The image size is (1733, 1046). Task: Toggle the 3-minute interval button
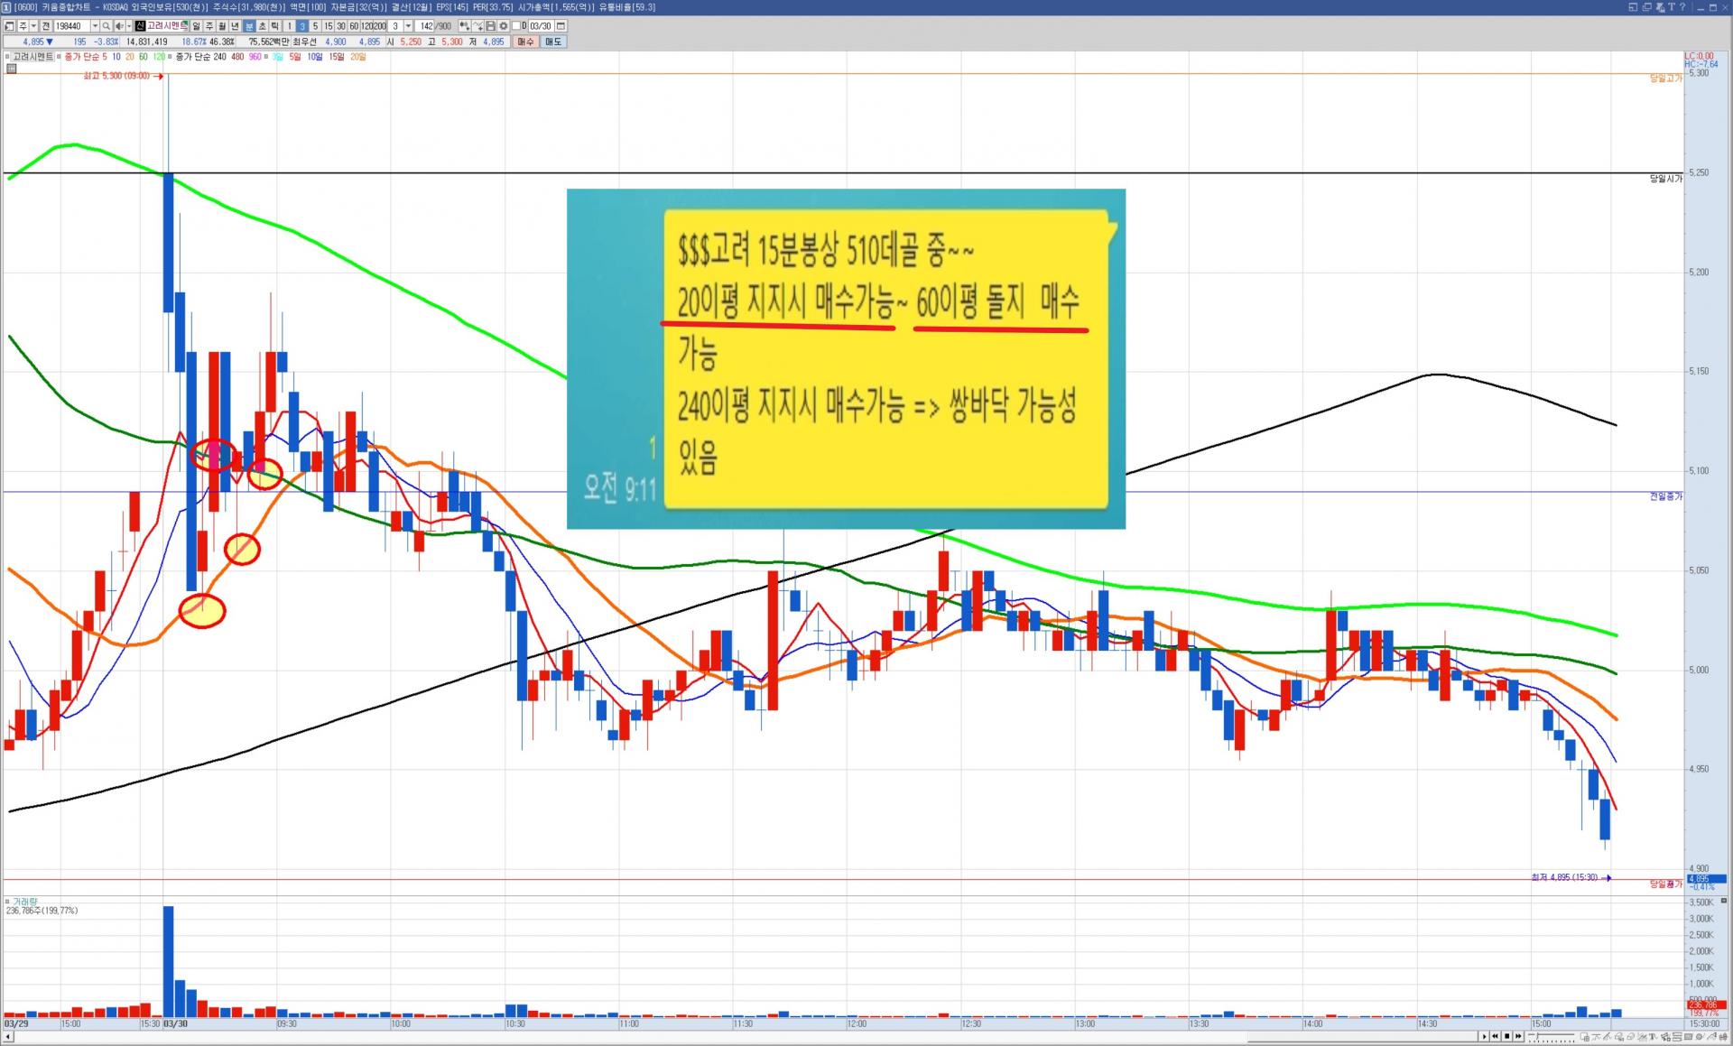pyautogui.click(x=301, y=26)
